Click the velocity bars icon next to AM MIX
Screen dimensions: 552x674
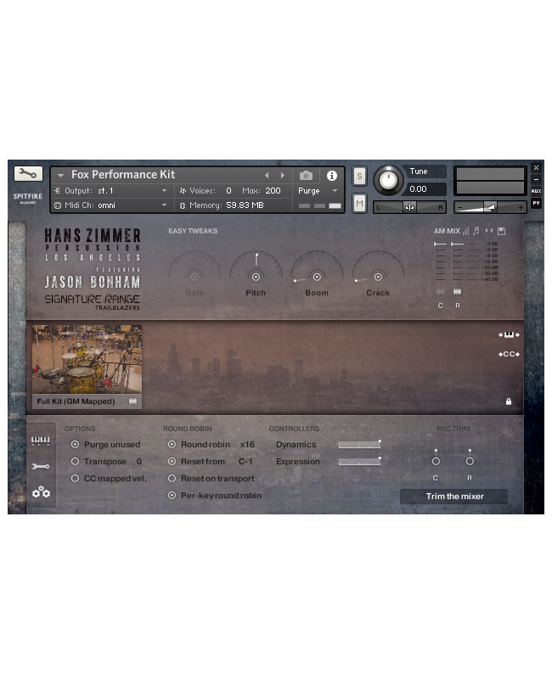coord(465,231)
